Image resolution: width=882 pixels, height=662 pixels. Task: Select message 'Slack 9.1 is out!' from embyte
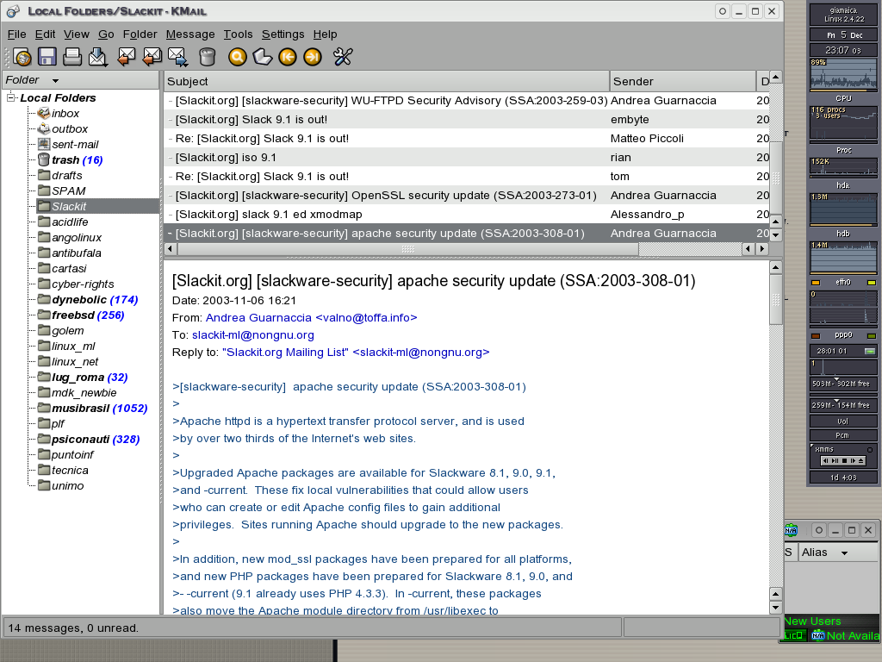pyautogui.click(x=466, y=119)
